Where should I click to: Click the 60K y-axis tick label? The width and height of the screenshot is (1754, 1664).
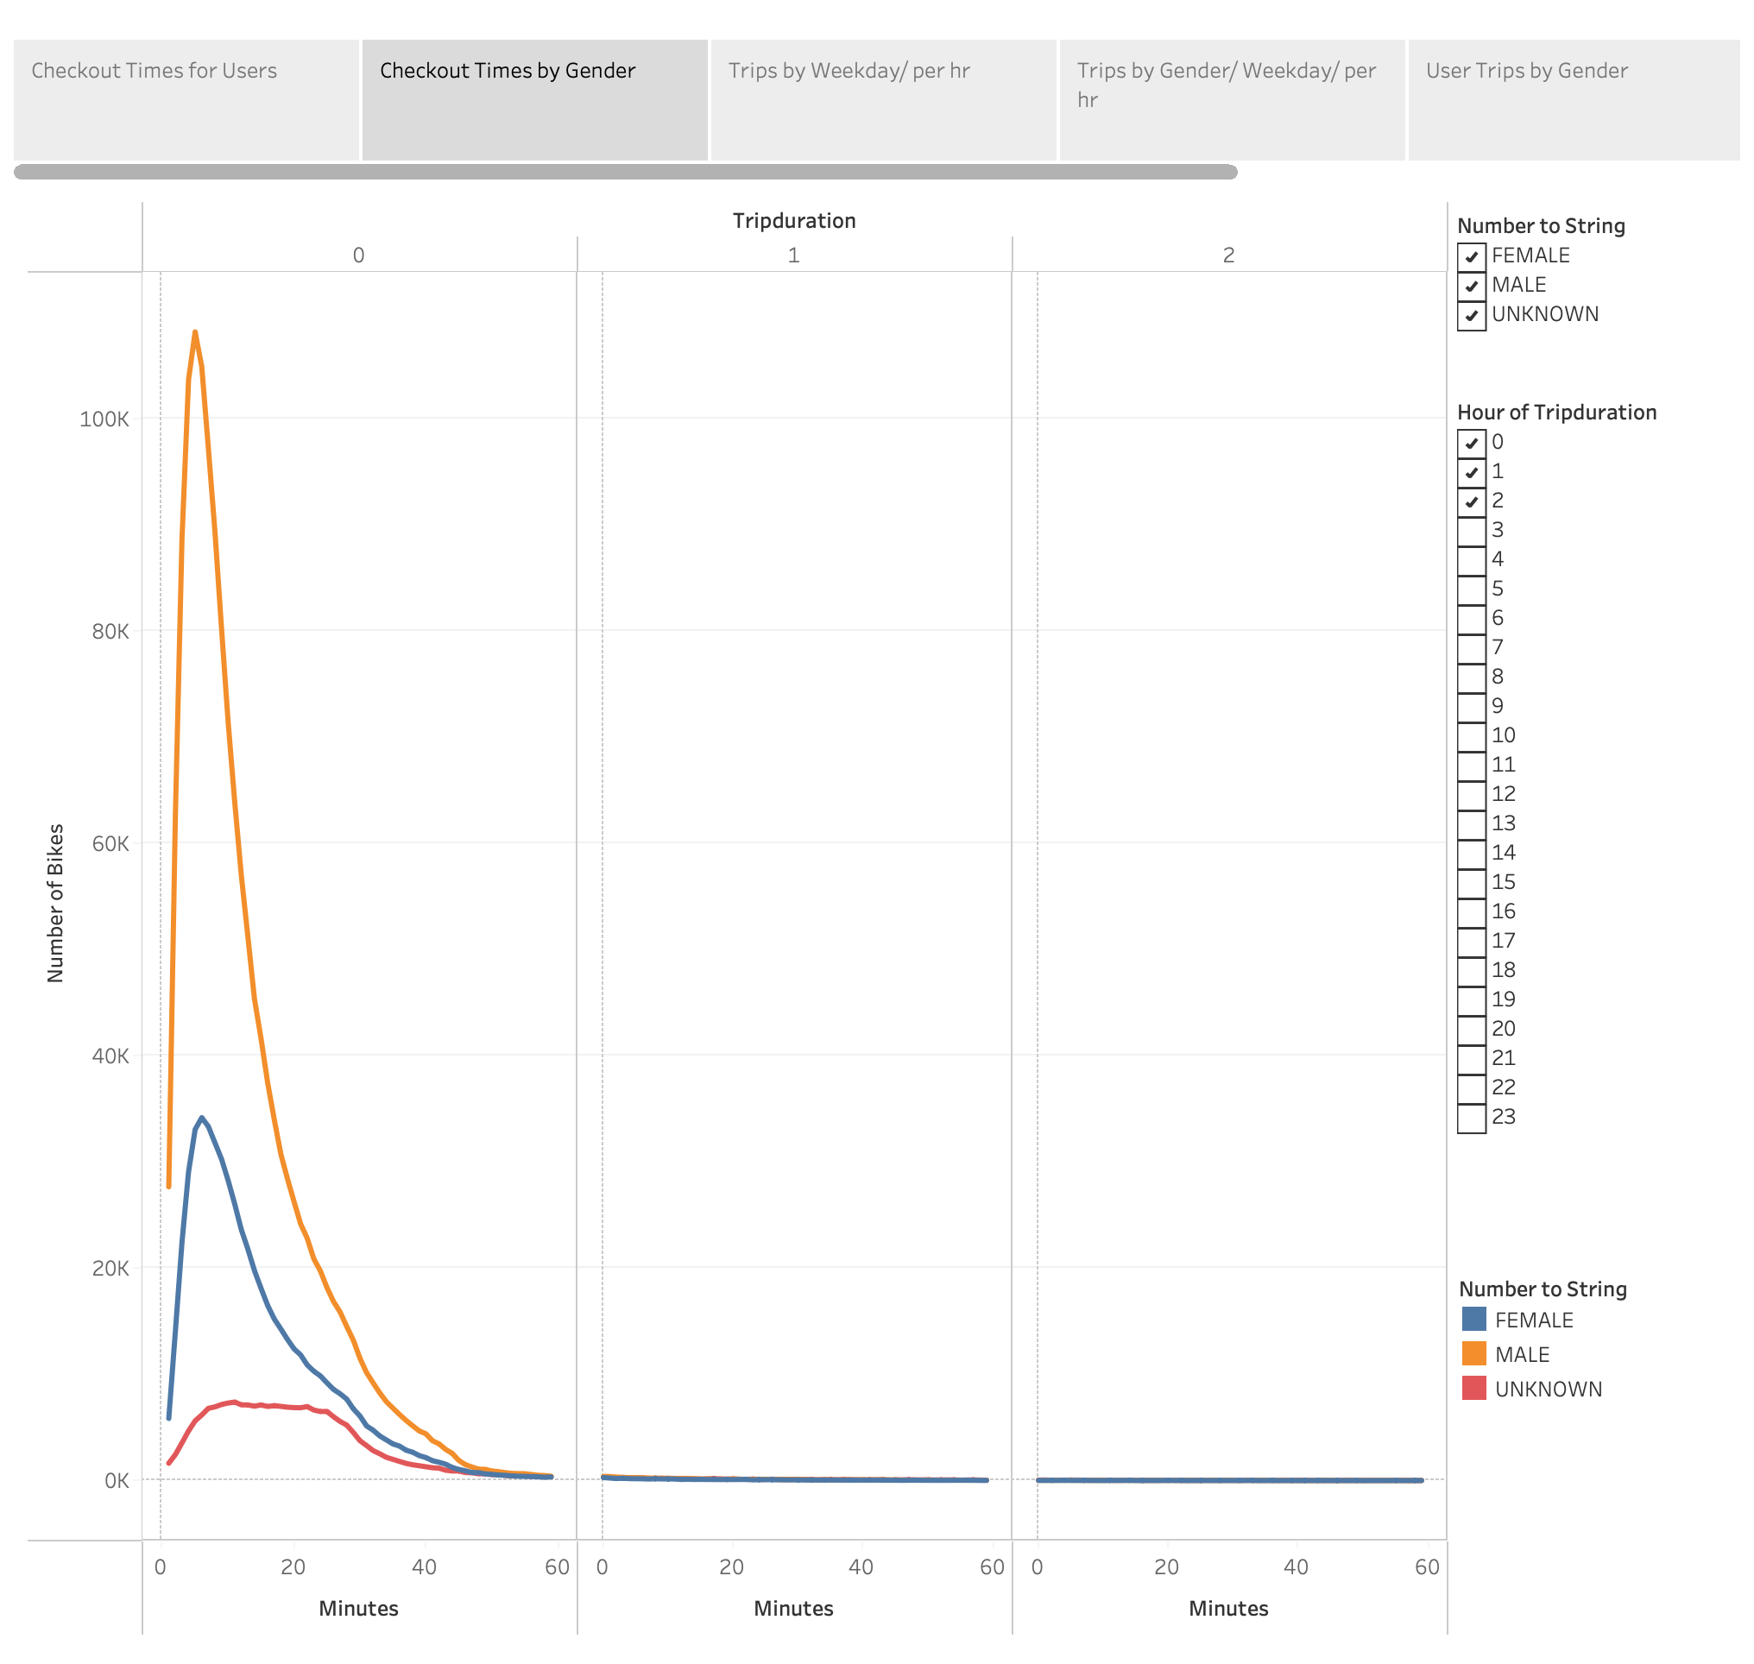tap(110, 844)
